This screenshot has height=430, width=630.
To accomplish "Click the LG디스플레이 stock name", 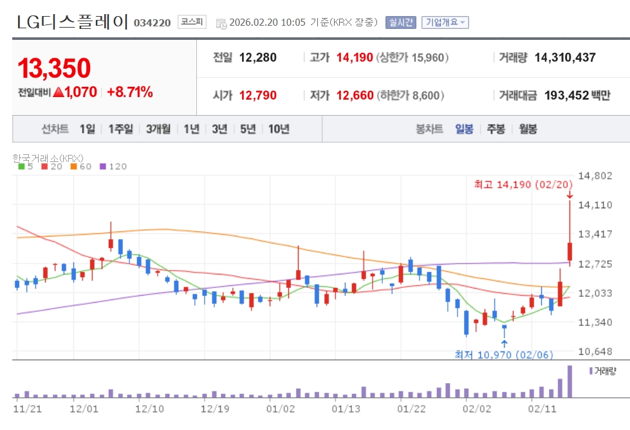I will 72,22.
